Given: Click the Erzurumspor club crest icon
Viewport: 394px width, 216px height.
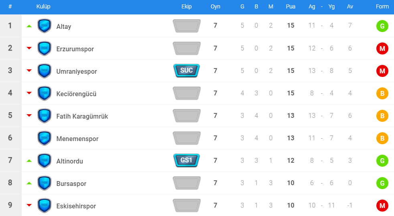Looking at the screenshot, I should [x=44, y=48].
